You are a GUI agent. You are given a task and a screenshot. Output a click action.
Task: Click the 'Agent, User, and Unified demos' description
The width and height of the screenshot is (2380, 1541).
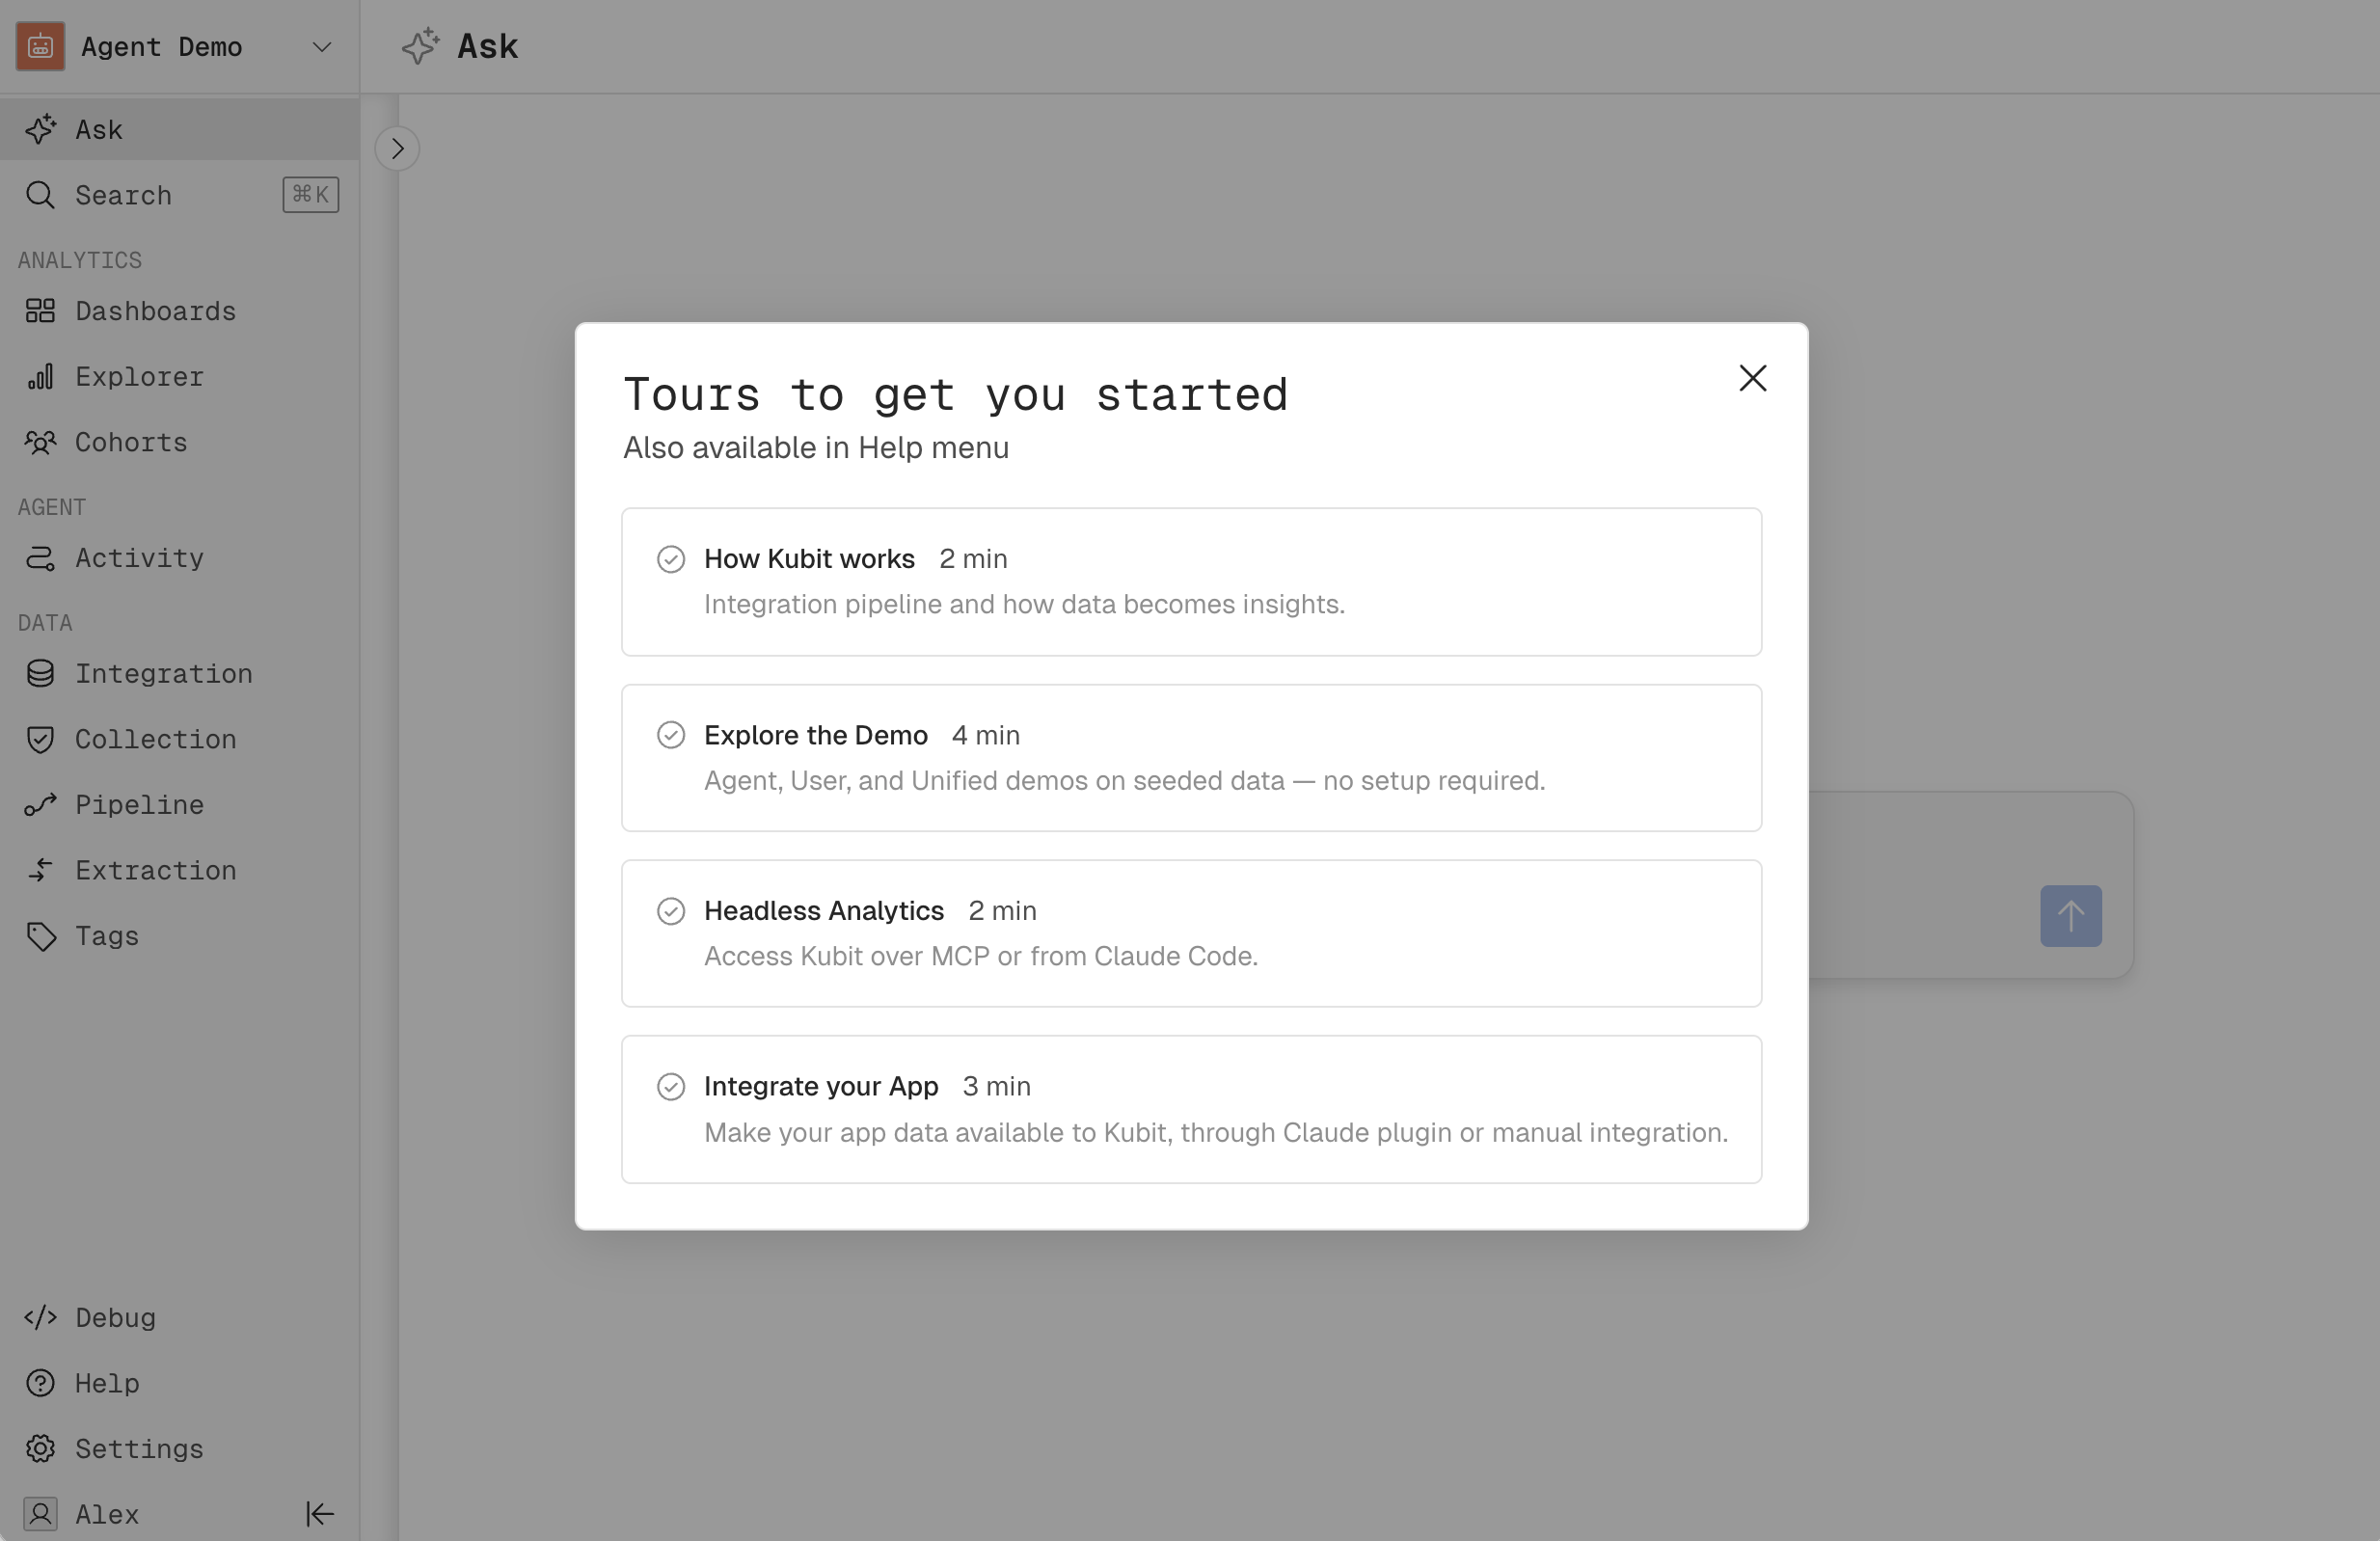pos(1125,780)
